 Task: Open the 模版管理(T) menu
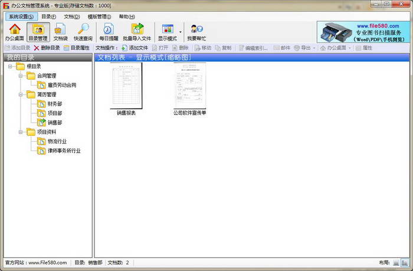point(99,17)
